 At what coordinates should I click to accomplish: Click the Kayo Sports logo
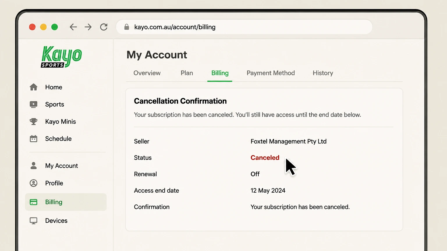coord(61,57)
